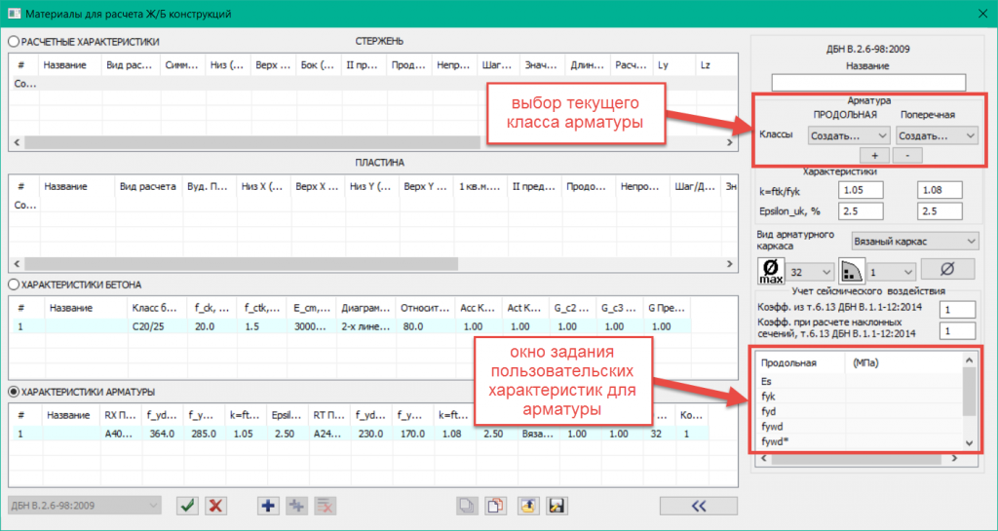The height and width of the screenshot is (531, 998).
Task: Select ХАРАКТЕРИСТИКИ АРМАТУРЫ radio button
Action: pos(14,392)
